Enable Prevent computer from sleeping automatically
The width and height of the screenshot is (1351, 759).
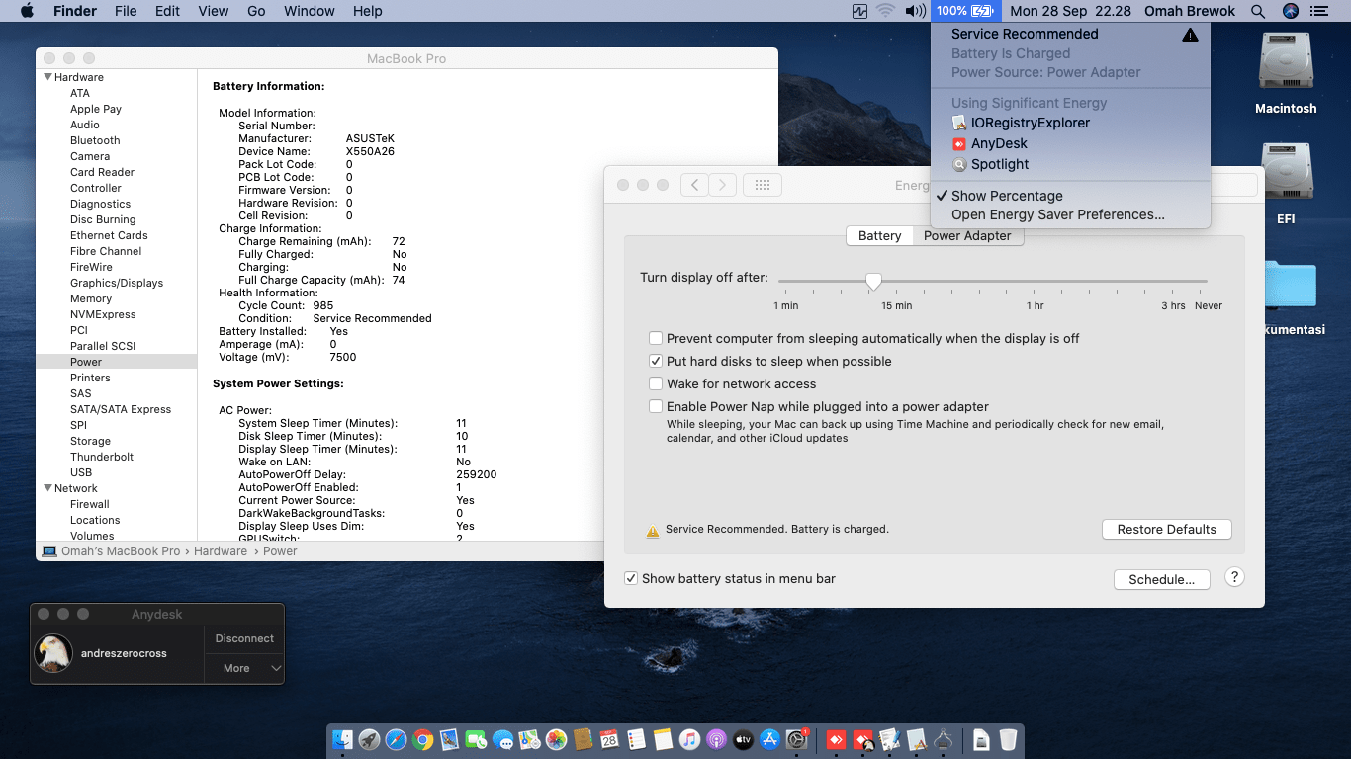[656, 338]
